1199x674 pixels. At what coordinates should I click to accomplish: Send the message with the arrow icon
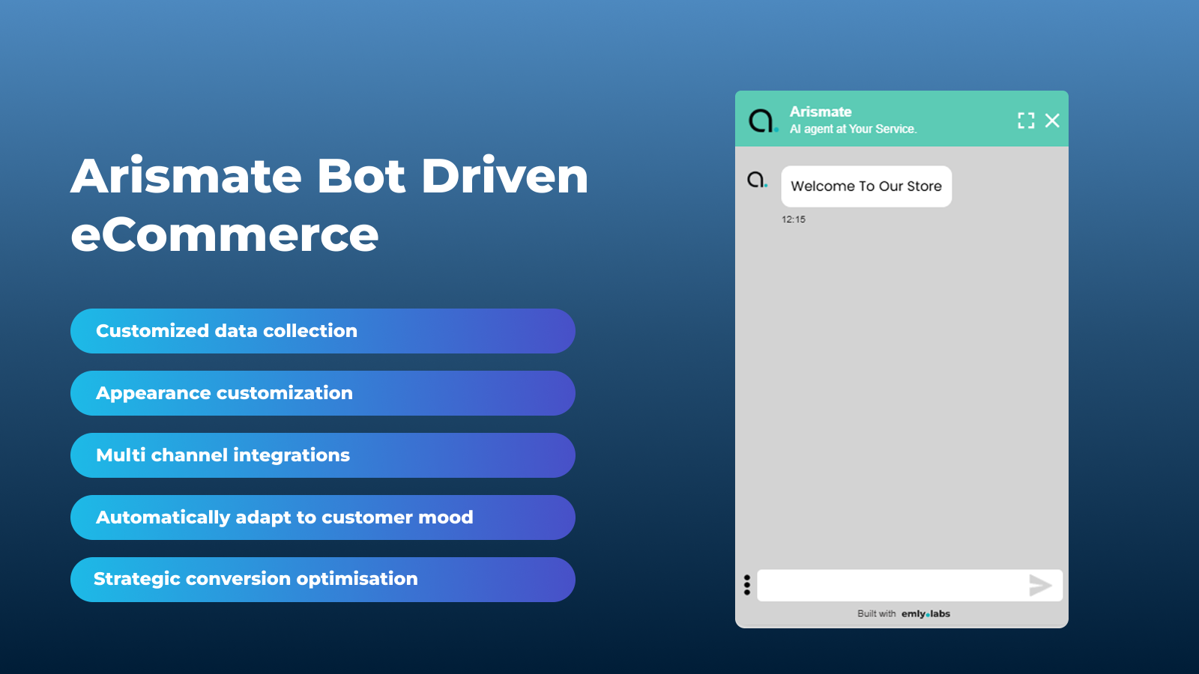[x=1040, y=585]
